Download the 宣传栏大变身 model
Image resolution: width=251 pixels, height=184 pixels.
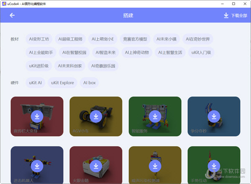click(37, 117)
